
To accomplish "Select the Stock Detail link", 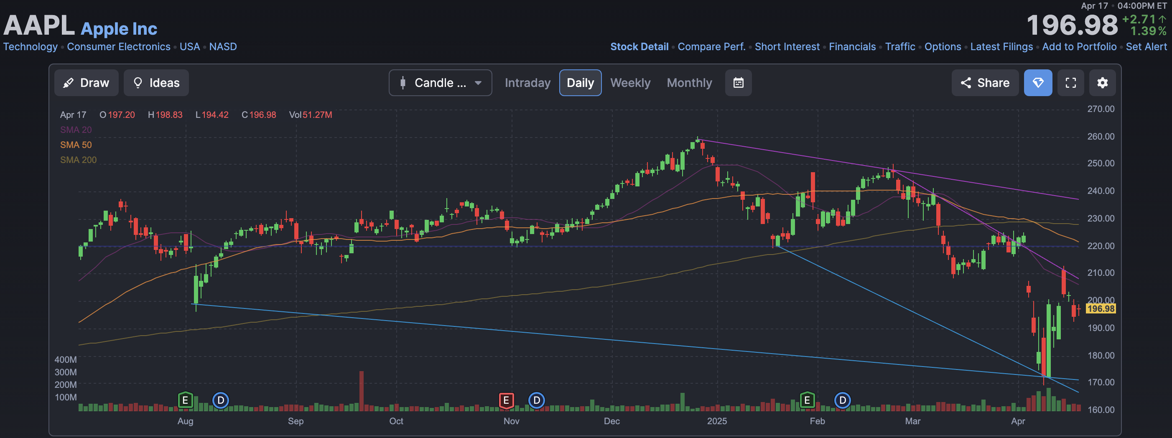I will (x=639, y=47).
